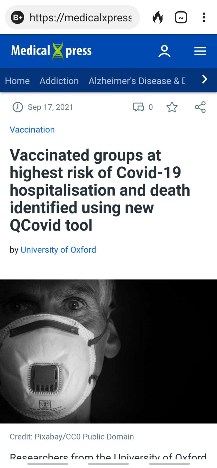Open the Vaccination topic link
Image resolution: width=217 pixels, height=468 pixels.
click(x=32, y=130)
